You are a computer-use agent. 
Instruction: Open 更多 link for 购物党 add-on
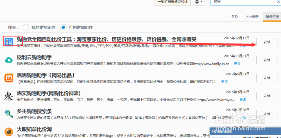pyautogui.click(x=243, y=46)
